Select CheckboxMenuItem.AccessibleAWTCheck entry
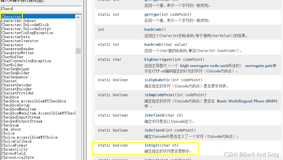 click(x=38, y=113)
